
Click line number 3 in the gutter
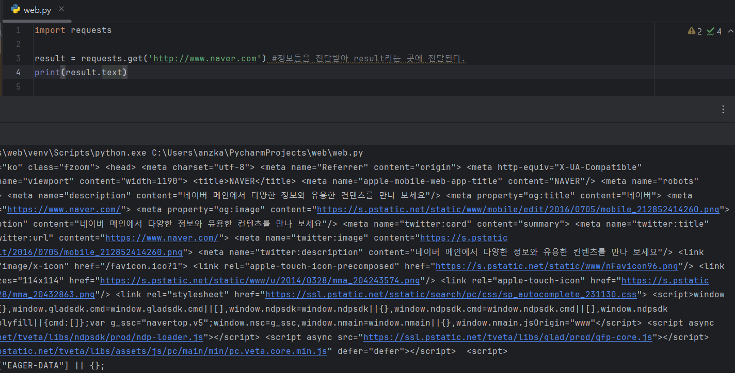pos(18,58)
